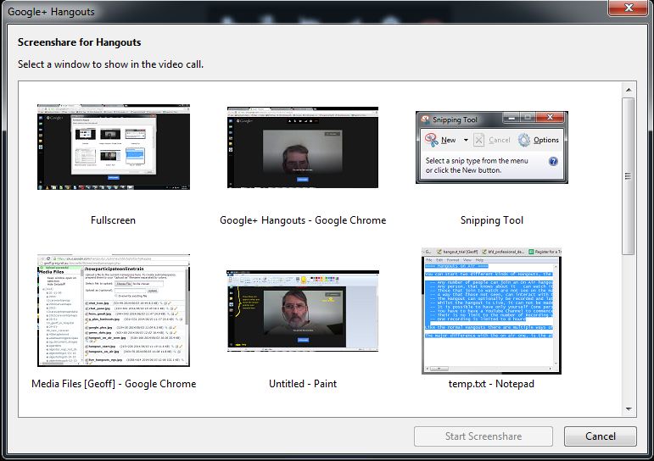
Task: Click the scrollbar down arrow
Action: tap(629, 410)
